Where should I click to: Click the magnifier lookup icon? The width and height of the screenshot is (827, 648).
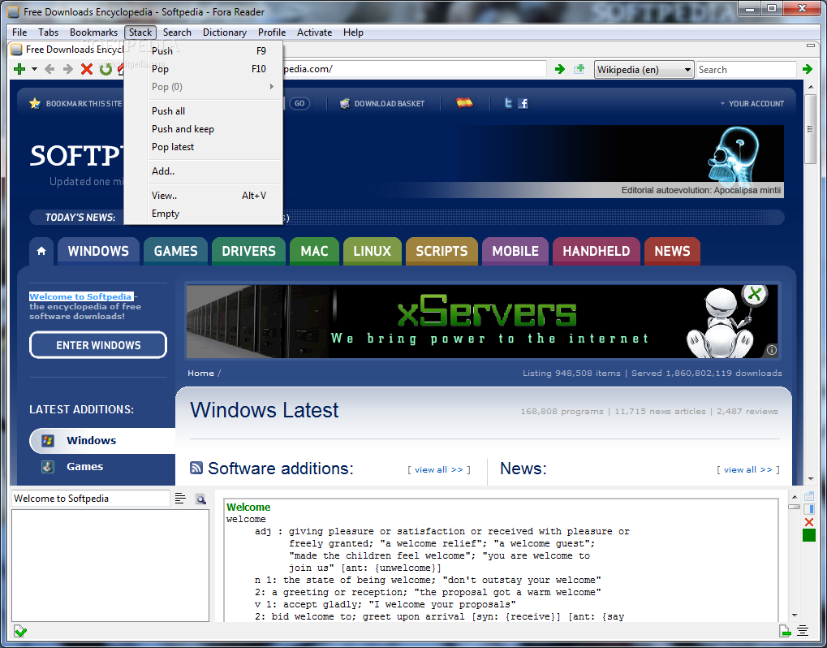point(201,499)
